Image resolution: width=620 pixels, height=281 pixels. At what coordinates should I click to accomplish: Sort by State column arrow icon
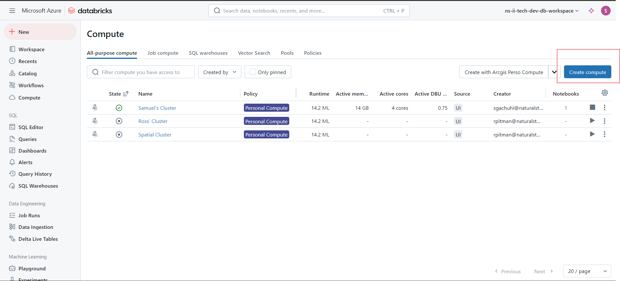pos(126,94)
